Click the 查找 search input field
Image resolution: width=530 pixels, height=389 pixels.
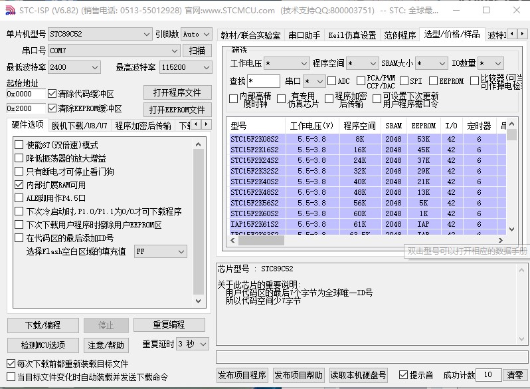pos(264,81)
